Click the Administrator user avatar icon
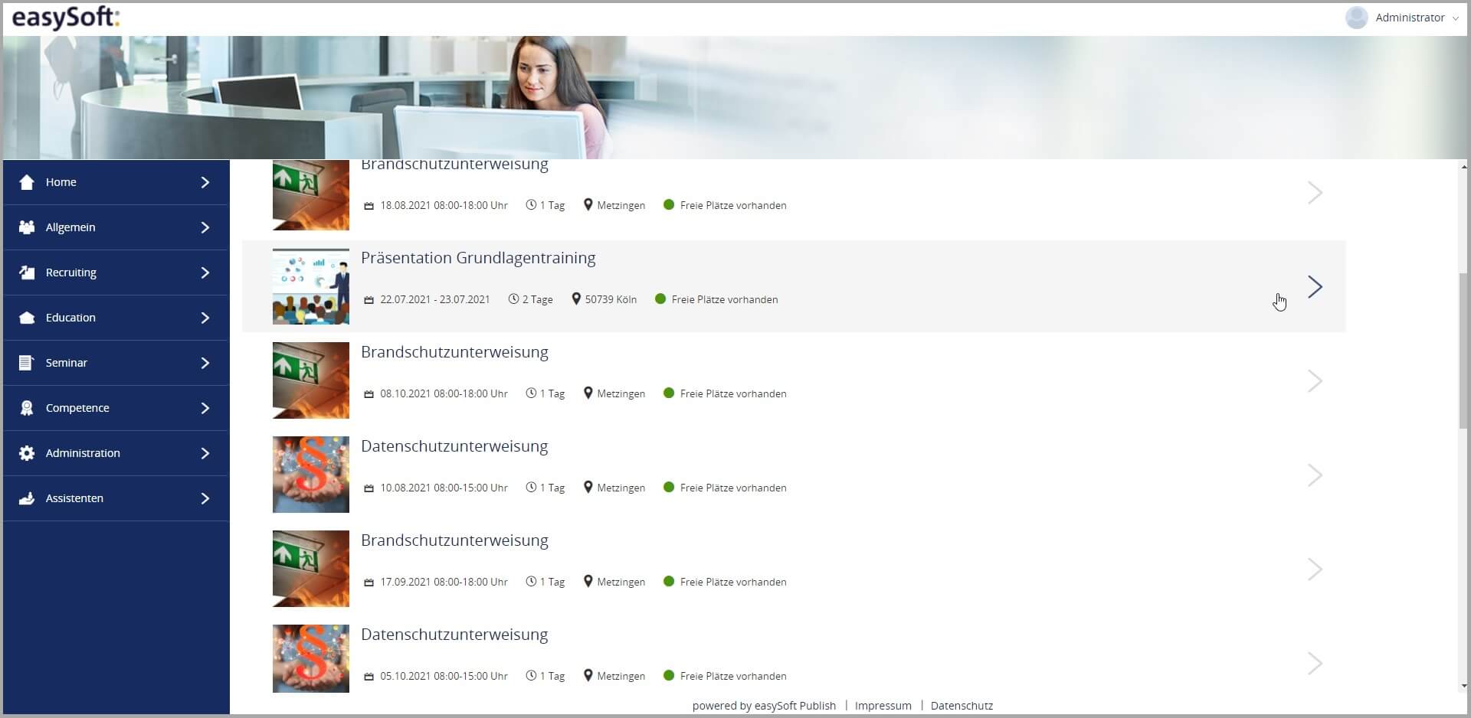Image resolution: width=1471 pixels, height=718 pixels. click(x=1357, y=18)
